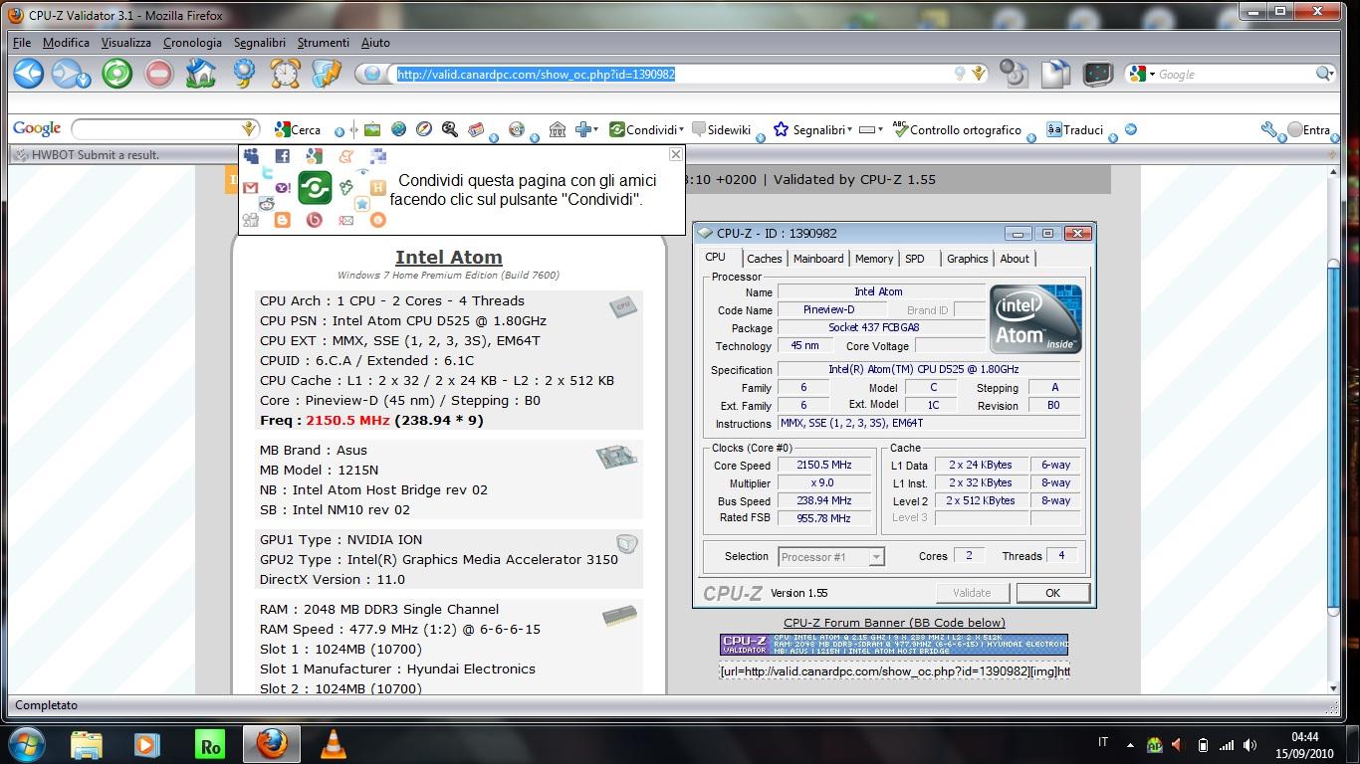Click the magnifying glass icon in Google Toolbar

(450, 129)
